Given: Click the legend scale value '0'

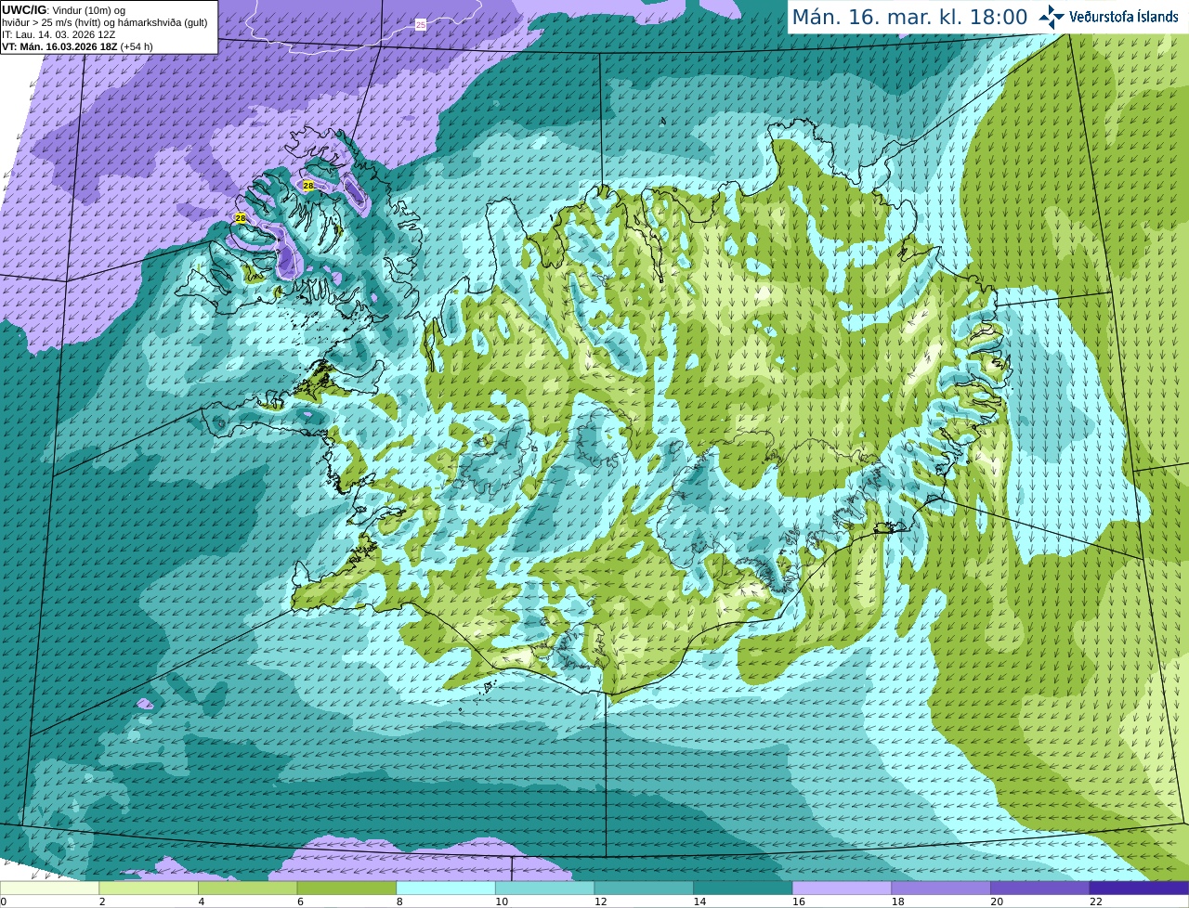Looking at the screenshot, I should [4, 902].
